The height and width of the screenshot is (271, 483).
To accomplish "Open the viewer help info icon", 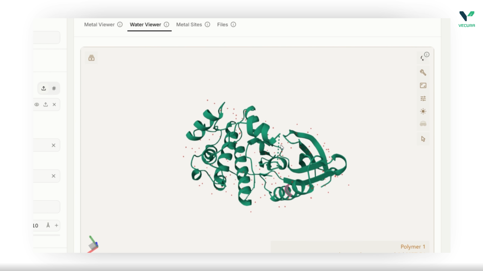I will tap(427, 54).
